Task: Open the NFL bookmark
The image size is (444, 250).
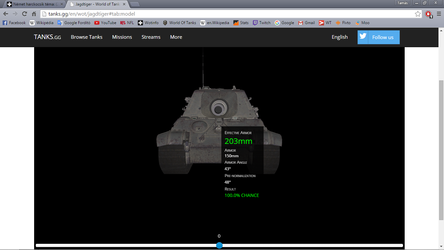Action: coord(127,23)
